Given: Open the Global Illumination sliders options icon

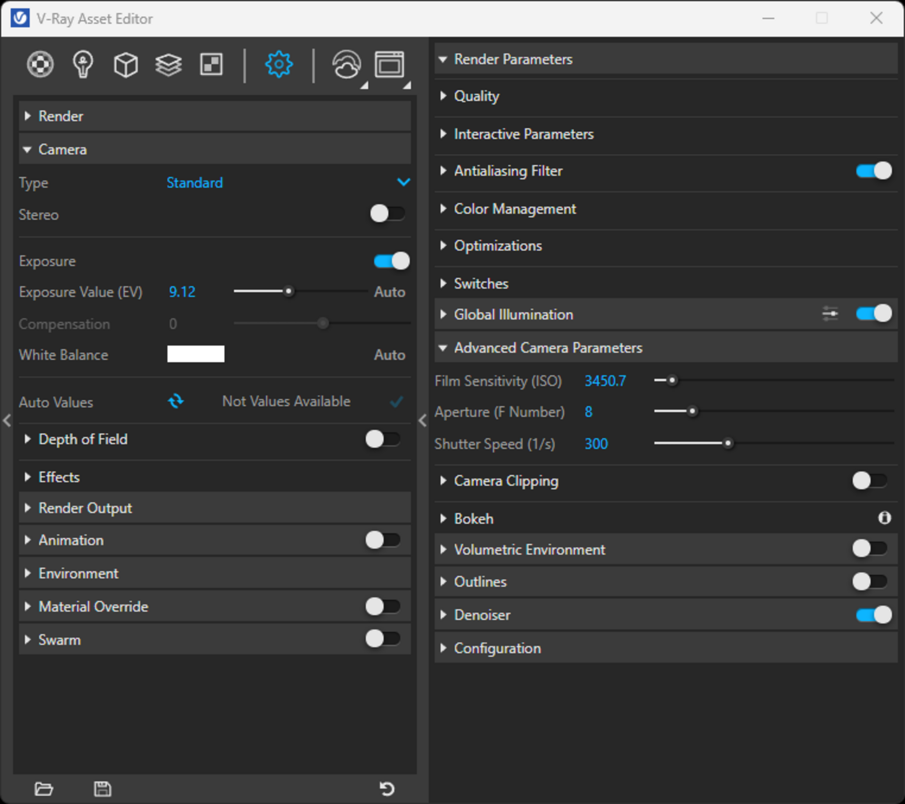Looking at the screenshot, I should point(830,313).
